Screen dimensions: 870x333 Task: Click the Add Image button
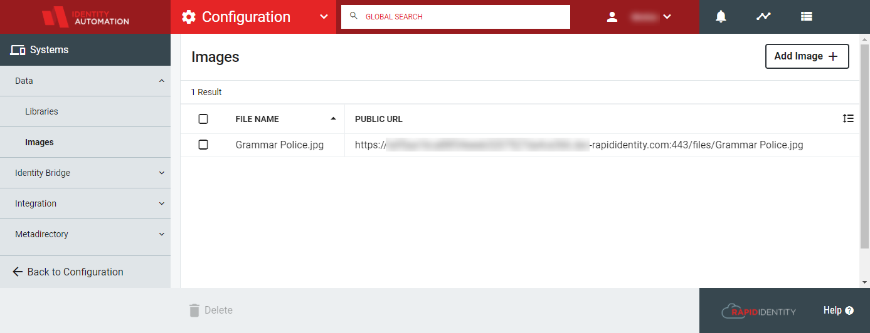pos(807,56)
